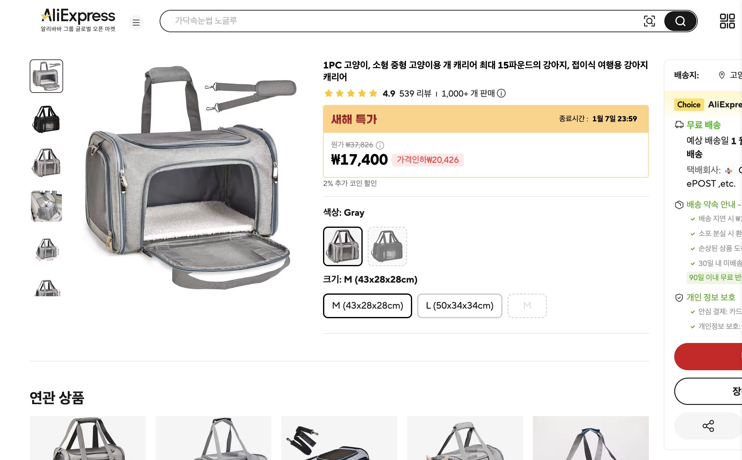742x460 pixels.
Task: Click the 539 리뷰 link
Action: click(x=416, y=94)
